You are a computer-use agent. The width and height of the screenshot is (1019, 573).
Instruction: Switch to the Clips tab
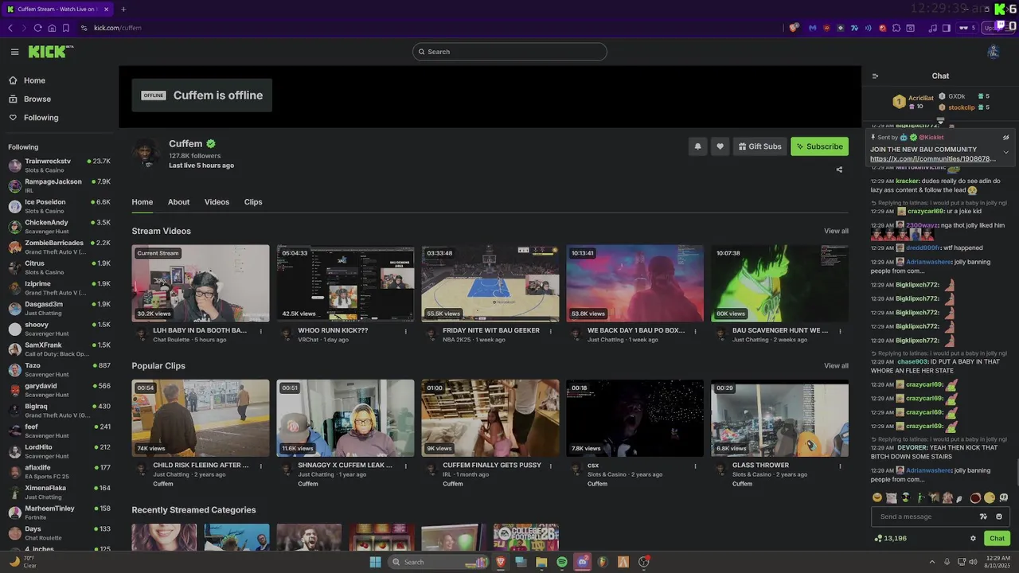coord(253,202)
